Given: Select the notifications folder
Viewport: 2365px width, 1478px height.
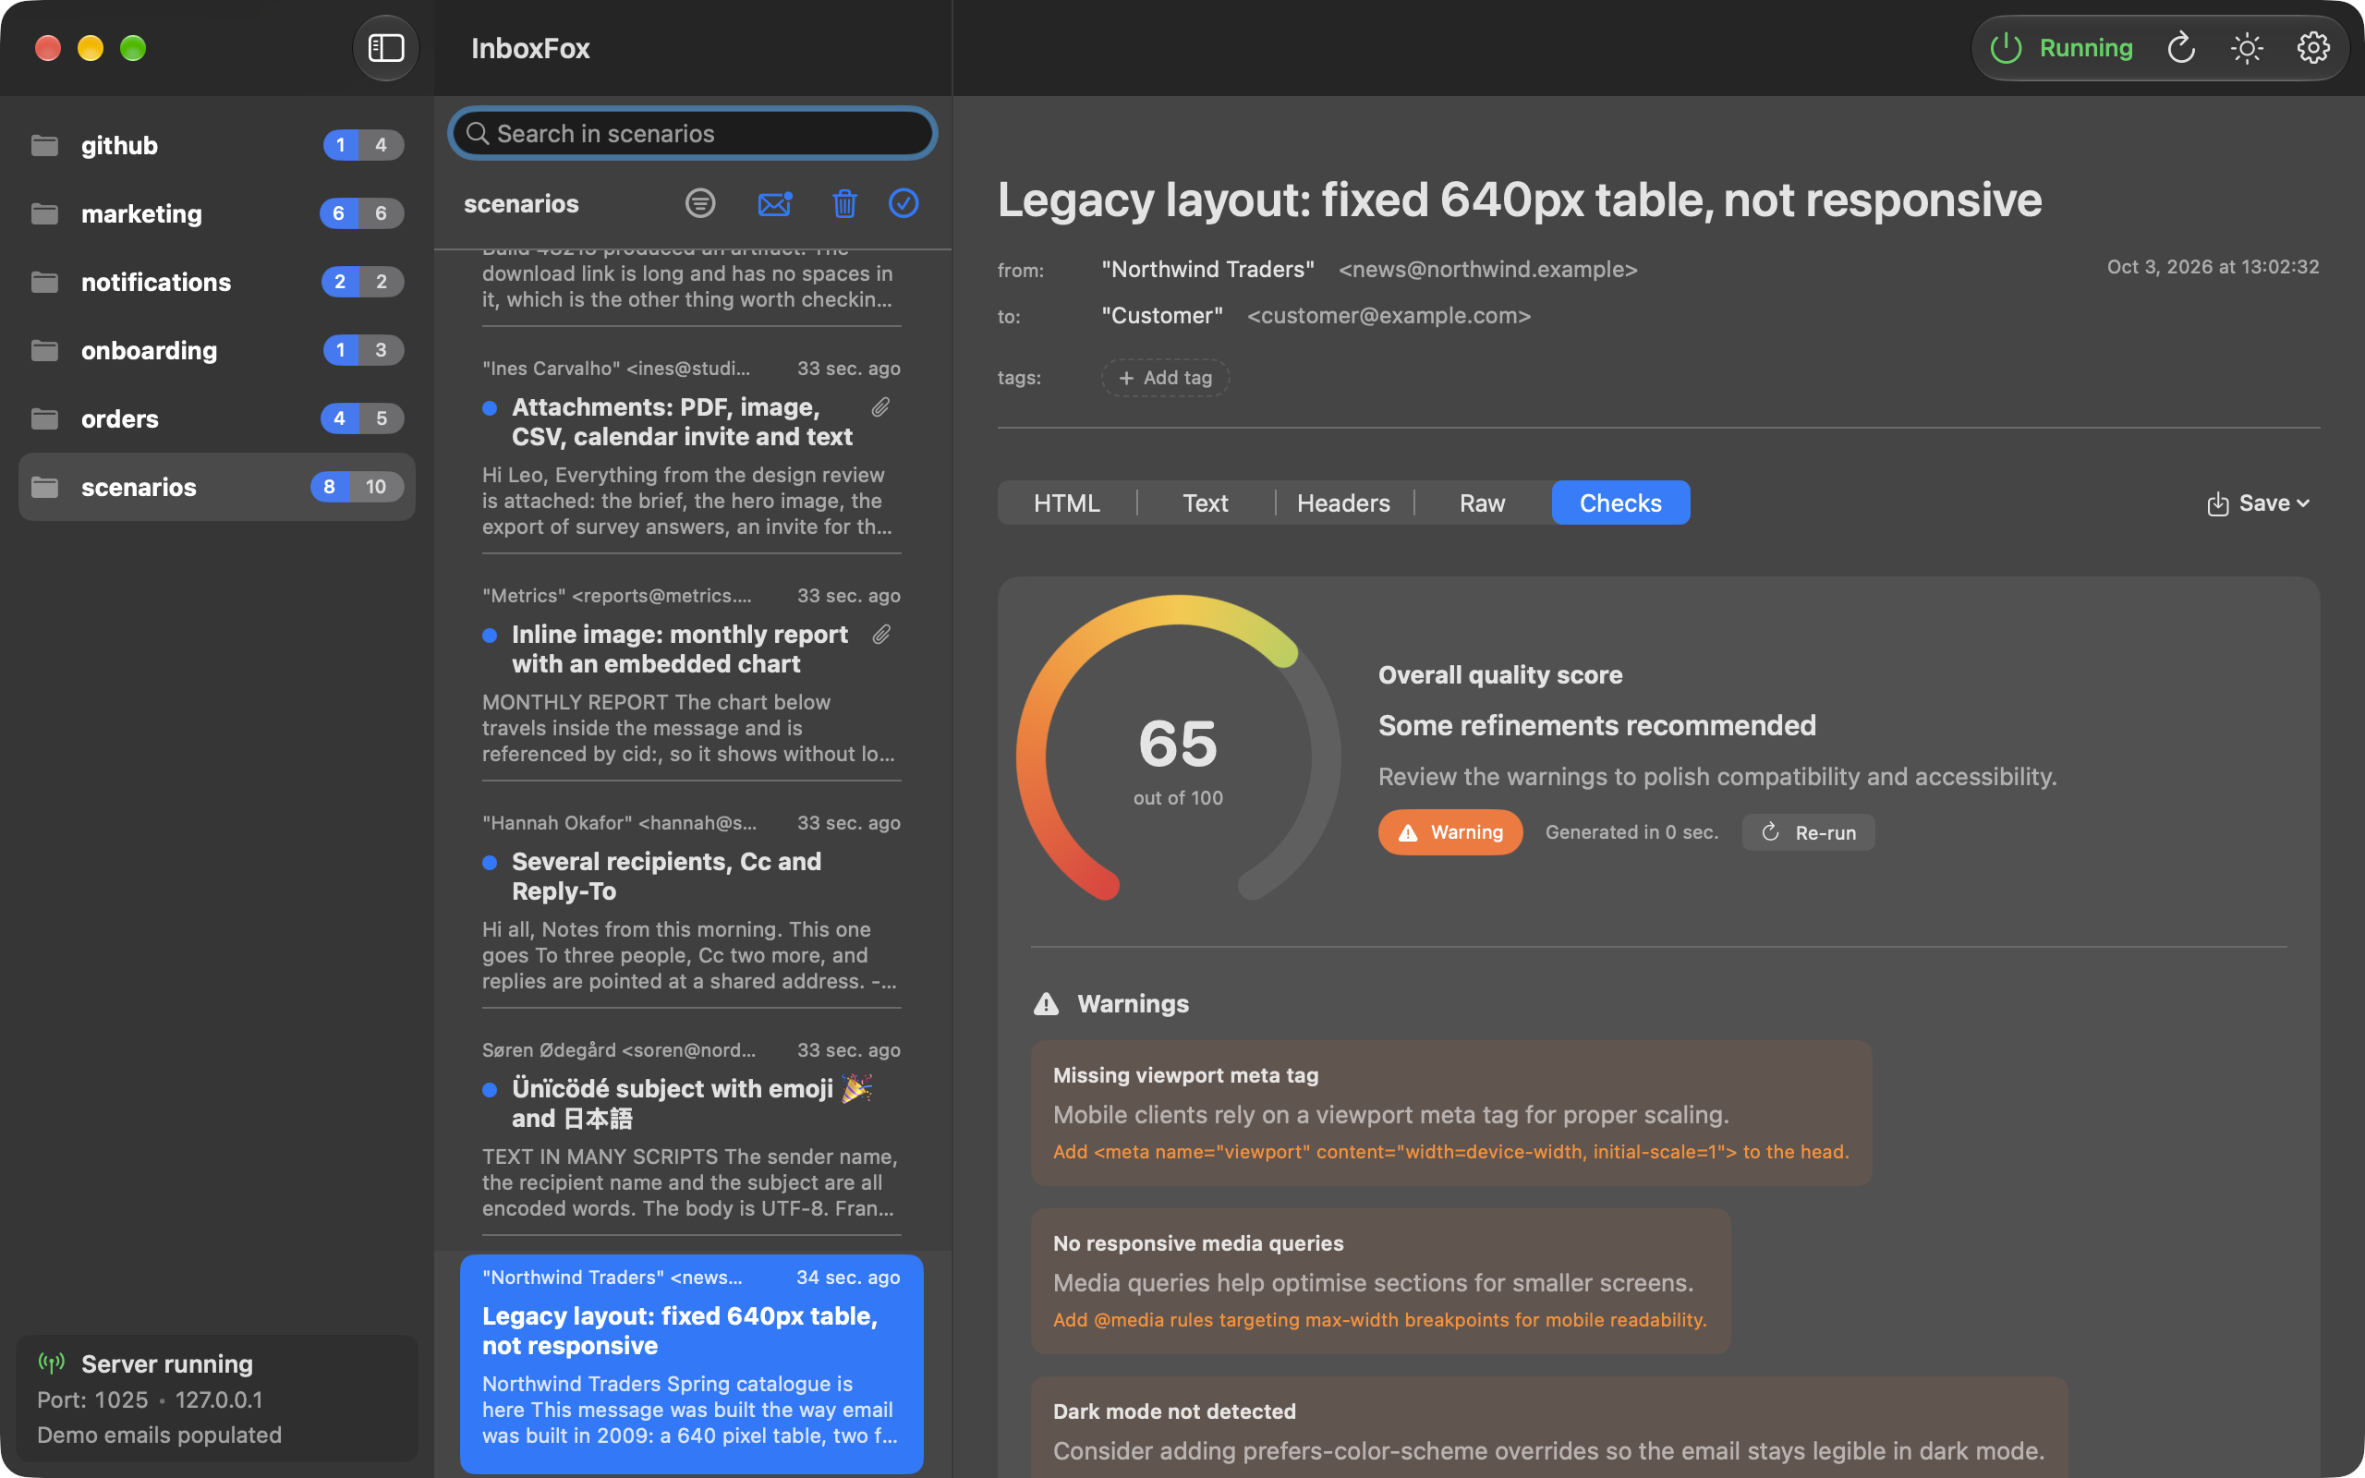Looking at the screenshot, I should [x=217, y=282].
